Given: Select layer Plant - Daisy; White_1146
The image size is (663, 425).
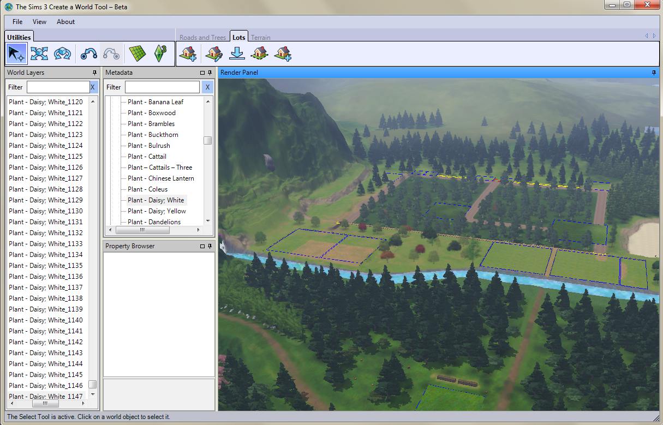Looking at the screenshot, I should pyautogui.click(x=46, y=386).
